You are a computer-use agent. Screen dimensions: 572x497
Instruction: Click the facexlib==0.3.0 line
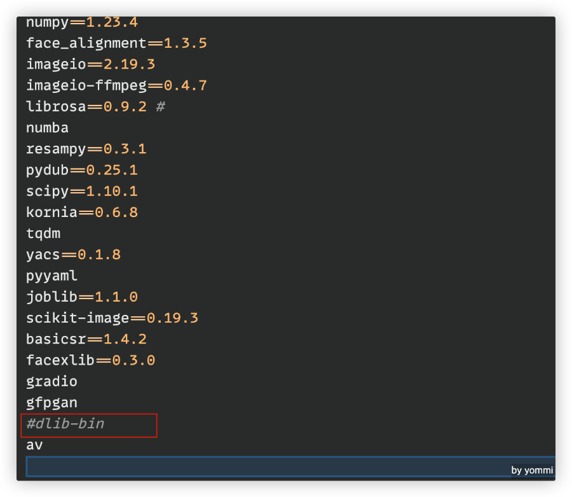tap(90, 361)
